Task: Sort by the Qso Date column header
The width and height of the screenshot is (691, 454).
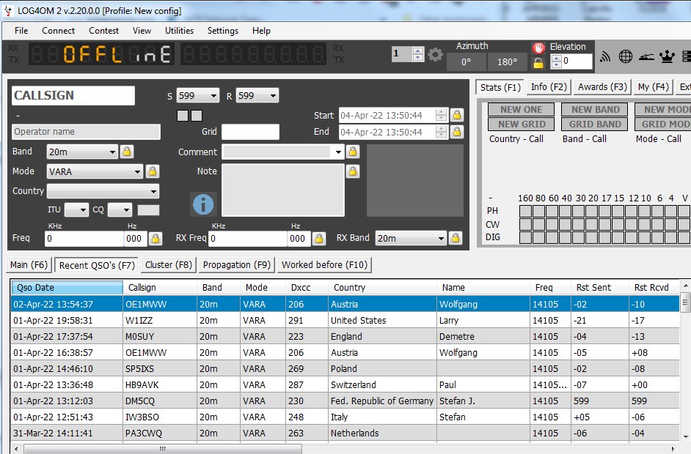Action: coord(67,288)
